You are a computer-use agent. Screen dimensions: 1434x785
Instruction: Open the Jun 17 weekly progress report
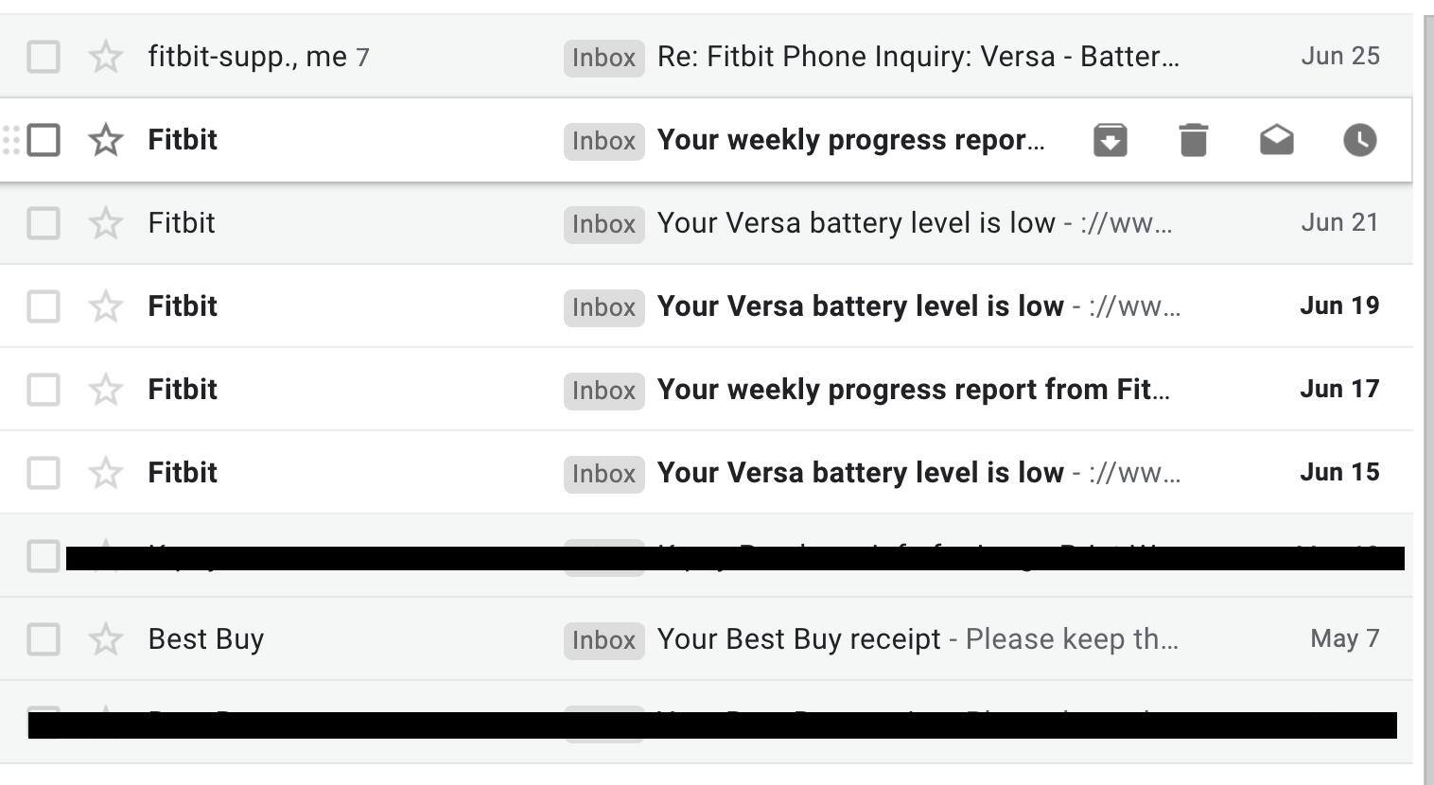tap(913, 390)
